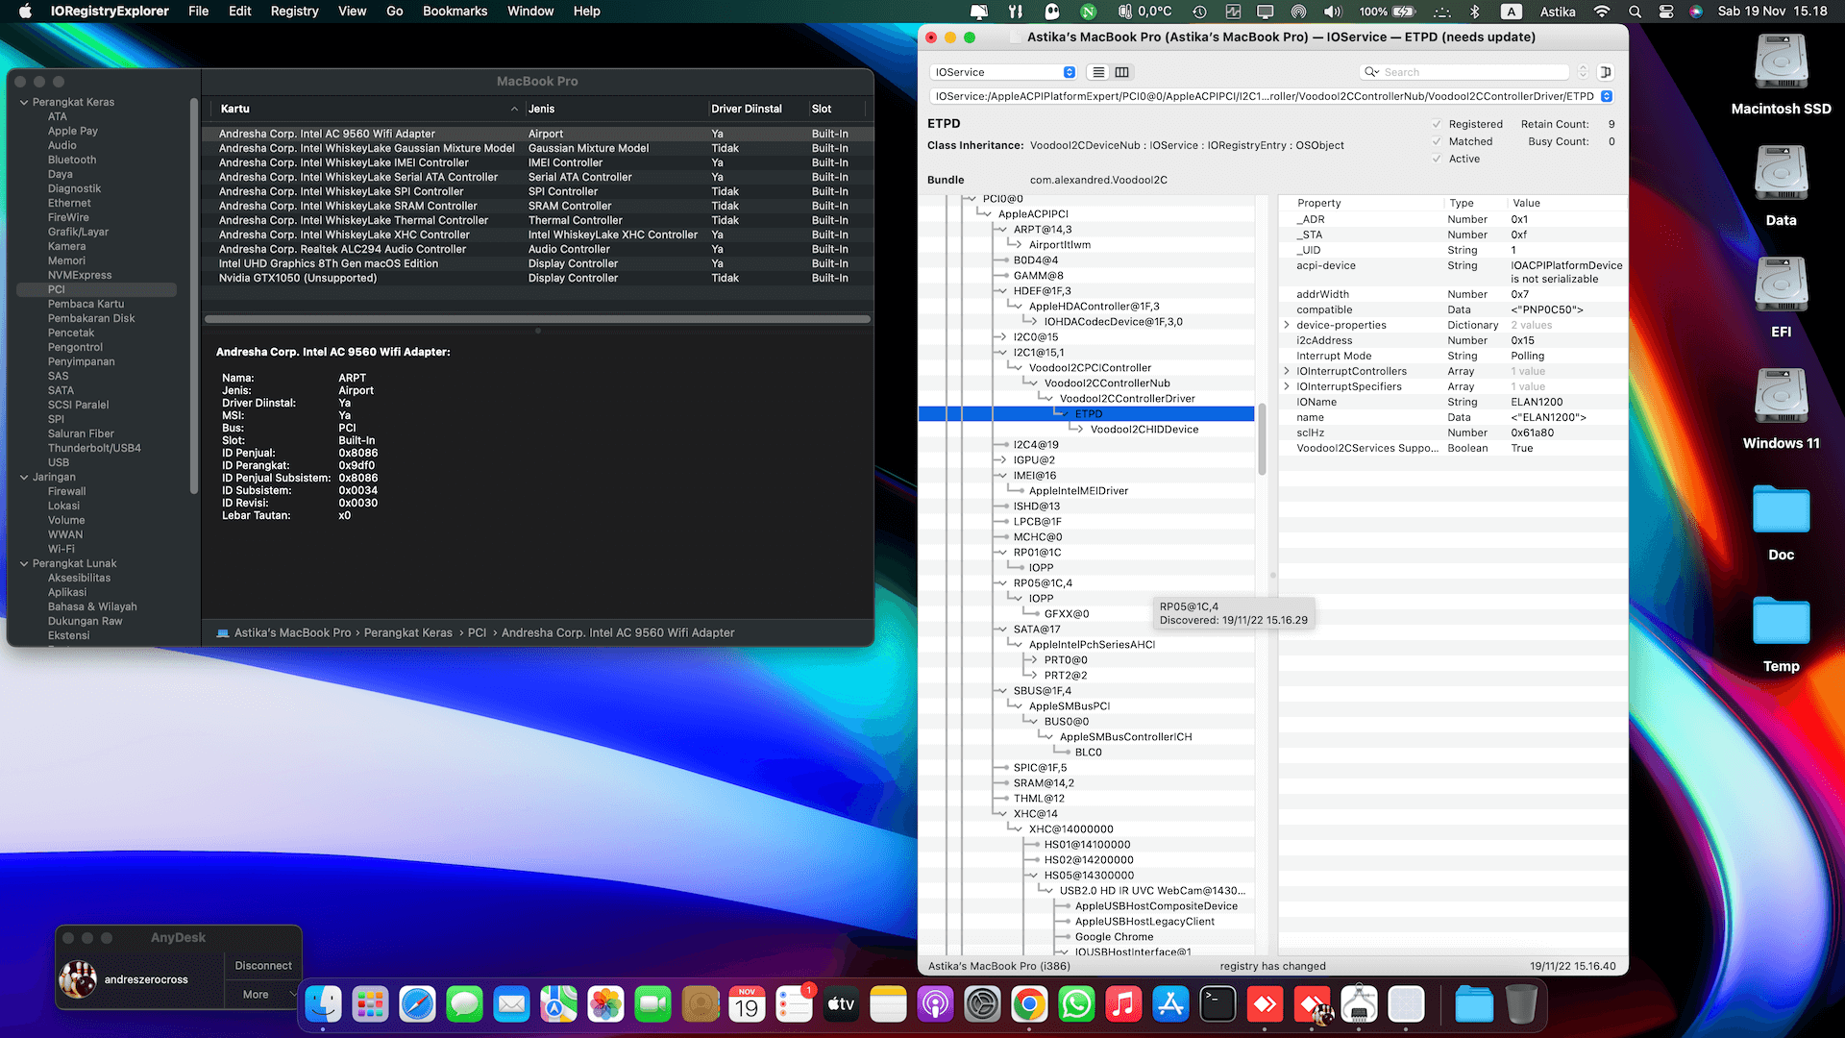Open Finder from the Dock

(x=323, y=1005)
